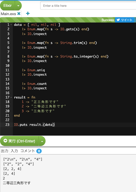Collapse code fold at line 1
This screenshot has width=136, height=192.
pos(11,25)
